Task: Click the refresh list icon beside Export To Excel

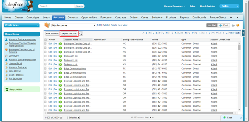Action: click(81, 34)
